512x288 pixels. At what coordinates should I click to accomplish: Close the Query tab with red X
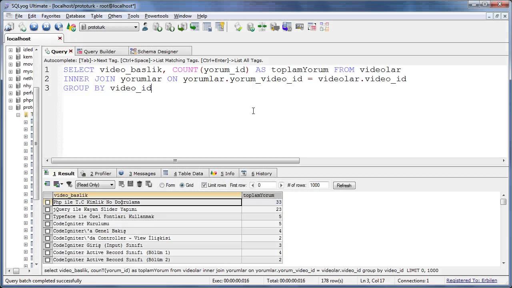(x=71, y=51)
